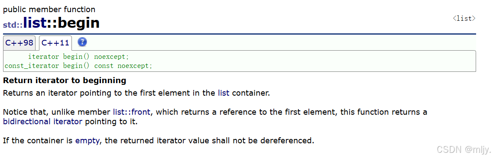Click the Notice that, unlike member text

point(57,112)
